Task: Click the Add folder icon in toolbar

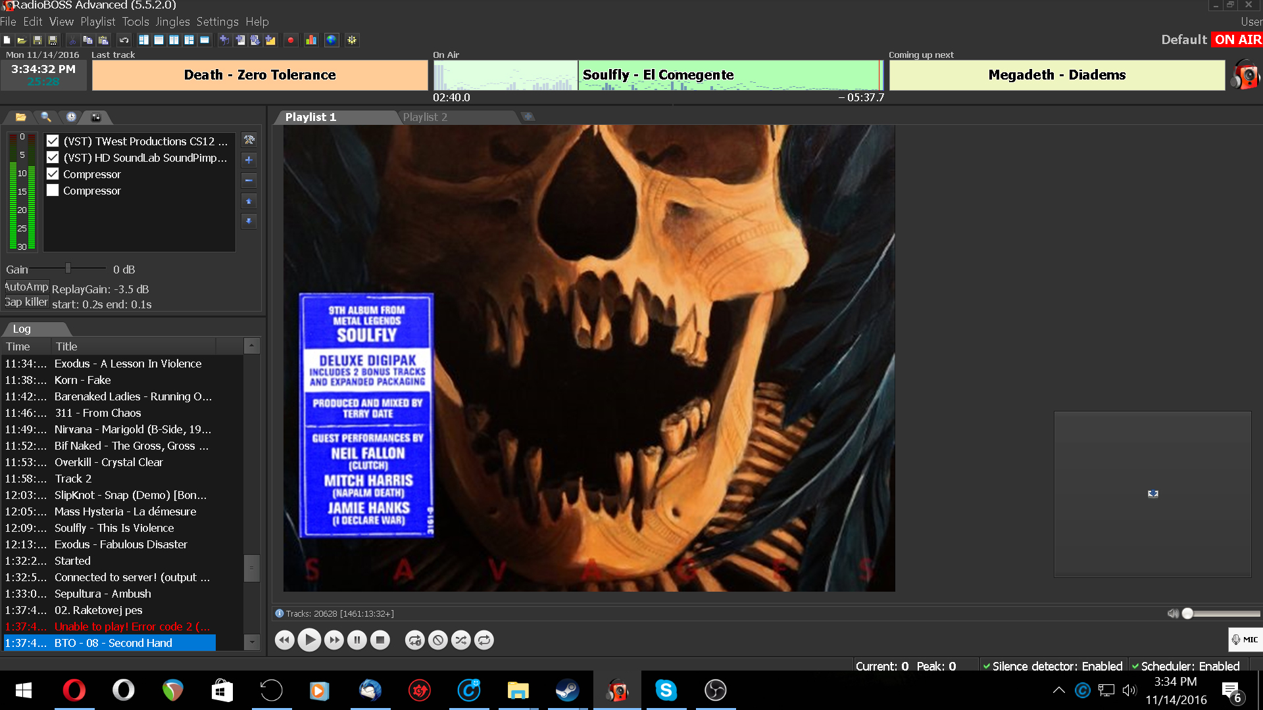Action: pyautogui.click(x=270, y=40)
